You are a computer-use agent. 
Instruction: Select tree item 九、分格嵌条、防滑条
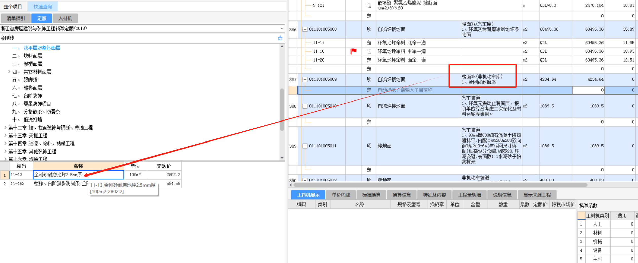tap(36, 112)
